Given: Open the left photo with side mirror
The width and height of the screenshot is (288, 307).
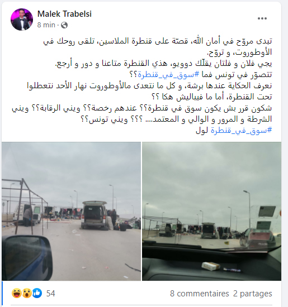Looking at the screenshot, I should [x=71, y=211].
